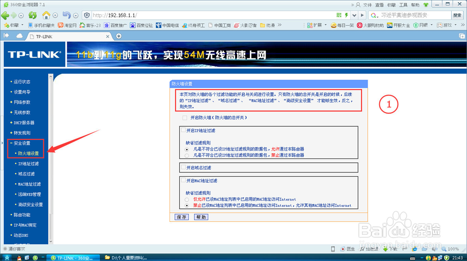The width and height of the screenshot is (467, 261).
Task: Go forward with the forward arrow
Action: [14, 15]
